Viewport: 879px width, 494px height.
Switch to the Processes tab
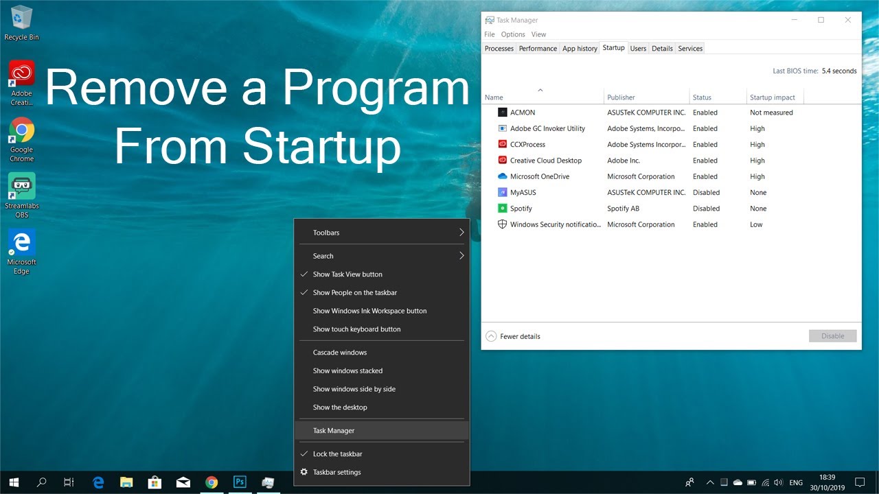pos(499,49)
